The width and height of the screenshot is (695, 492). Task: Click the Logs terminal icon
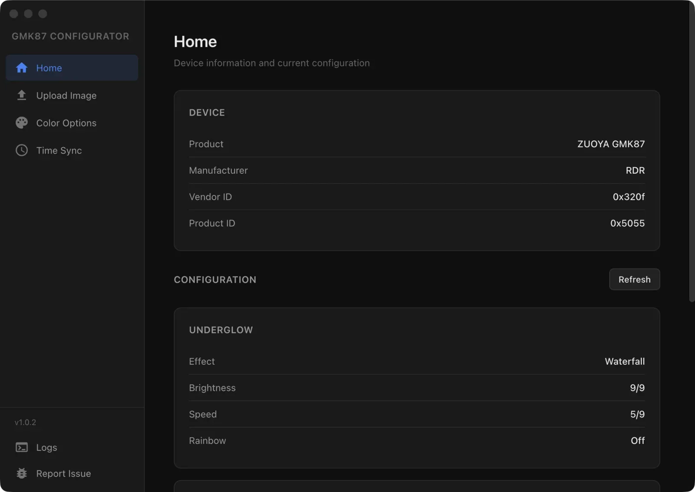pyautogui.click(x=22, y=447)
